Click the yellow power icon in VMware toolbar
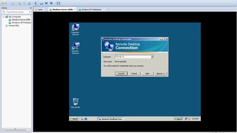237x133 pixels. click(x=3, y=3)
